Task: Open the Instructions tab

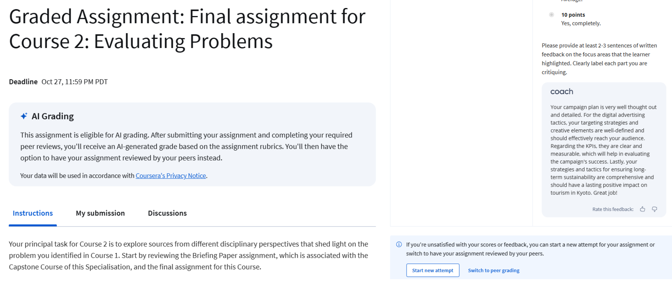Action: pyautogui.click(x=33, y=213)
